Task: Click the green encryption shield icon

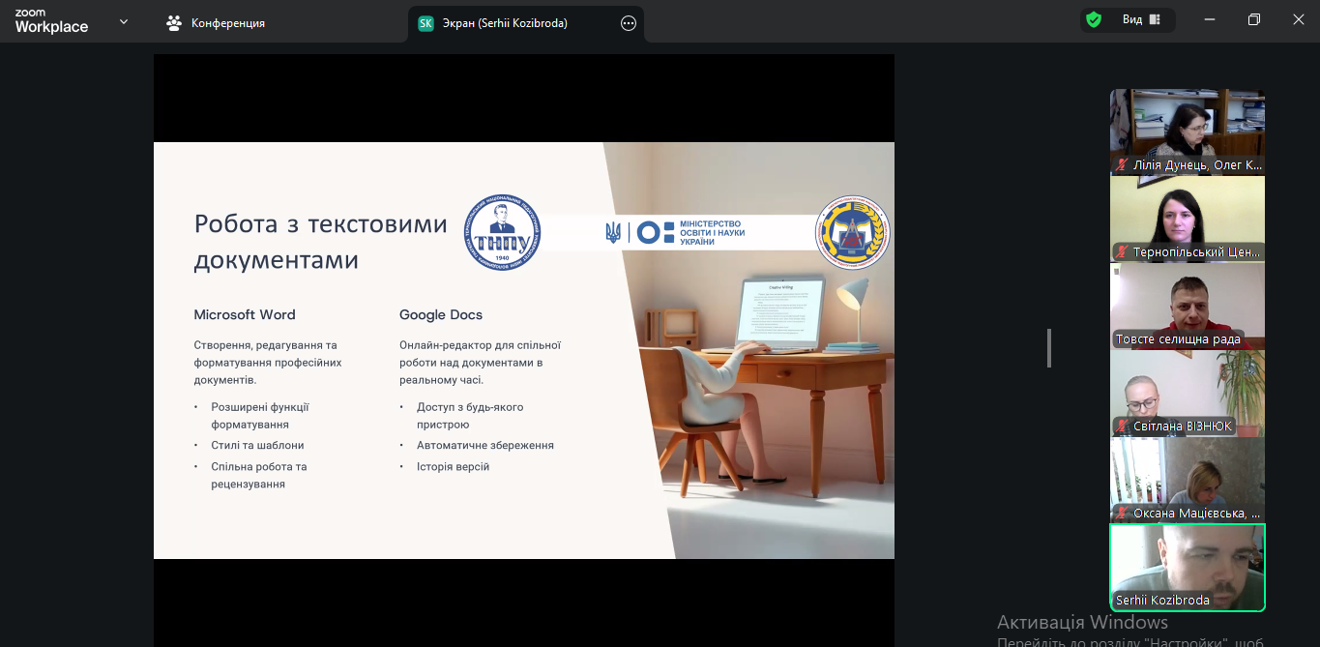Action: pyautogui.click(x=1094, y=20)
